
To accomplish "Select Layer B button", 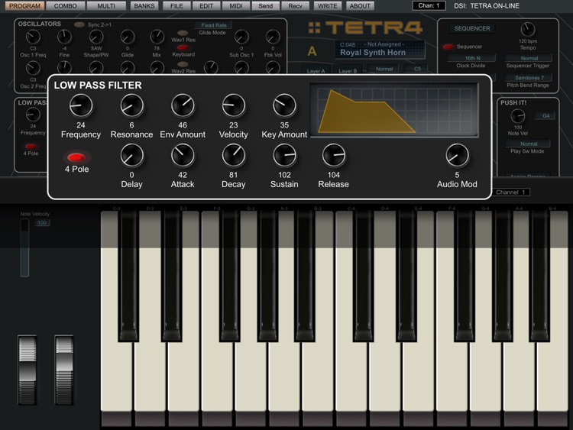I will click(x=348, y=70).
